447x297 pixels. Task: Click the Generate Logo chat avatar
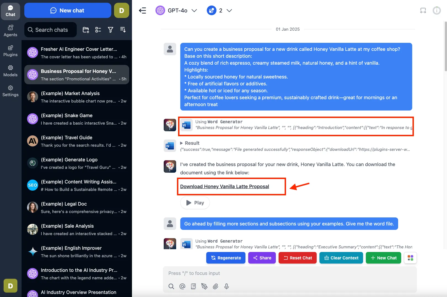[x=33, y=163]
